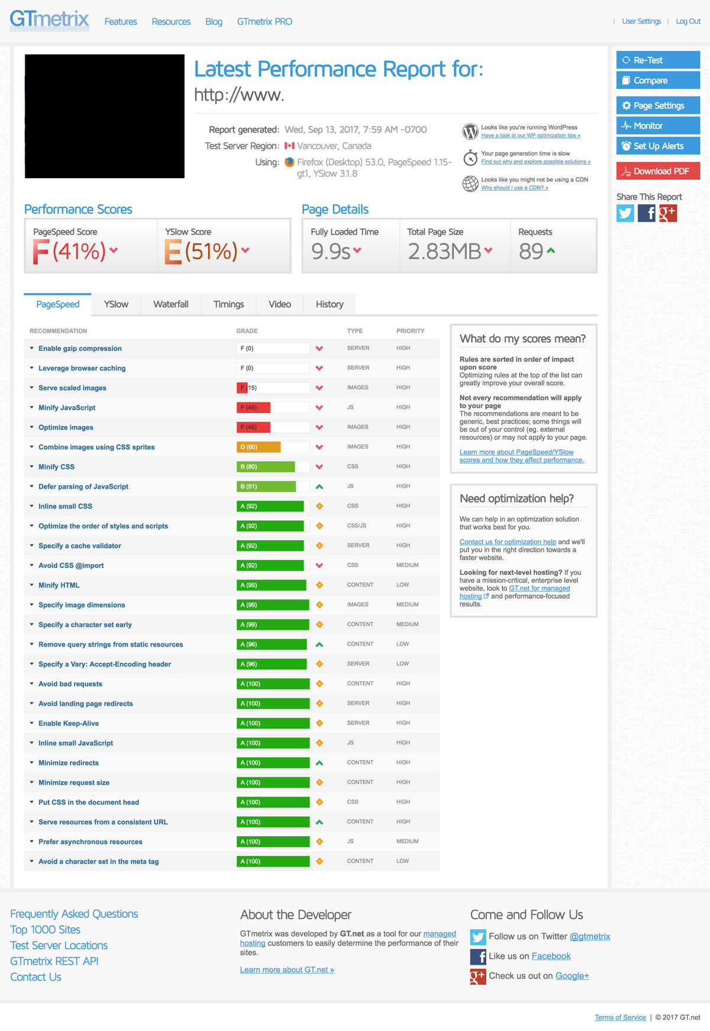
Task: Open Page Settings
Action: click(658, 105)
